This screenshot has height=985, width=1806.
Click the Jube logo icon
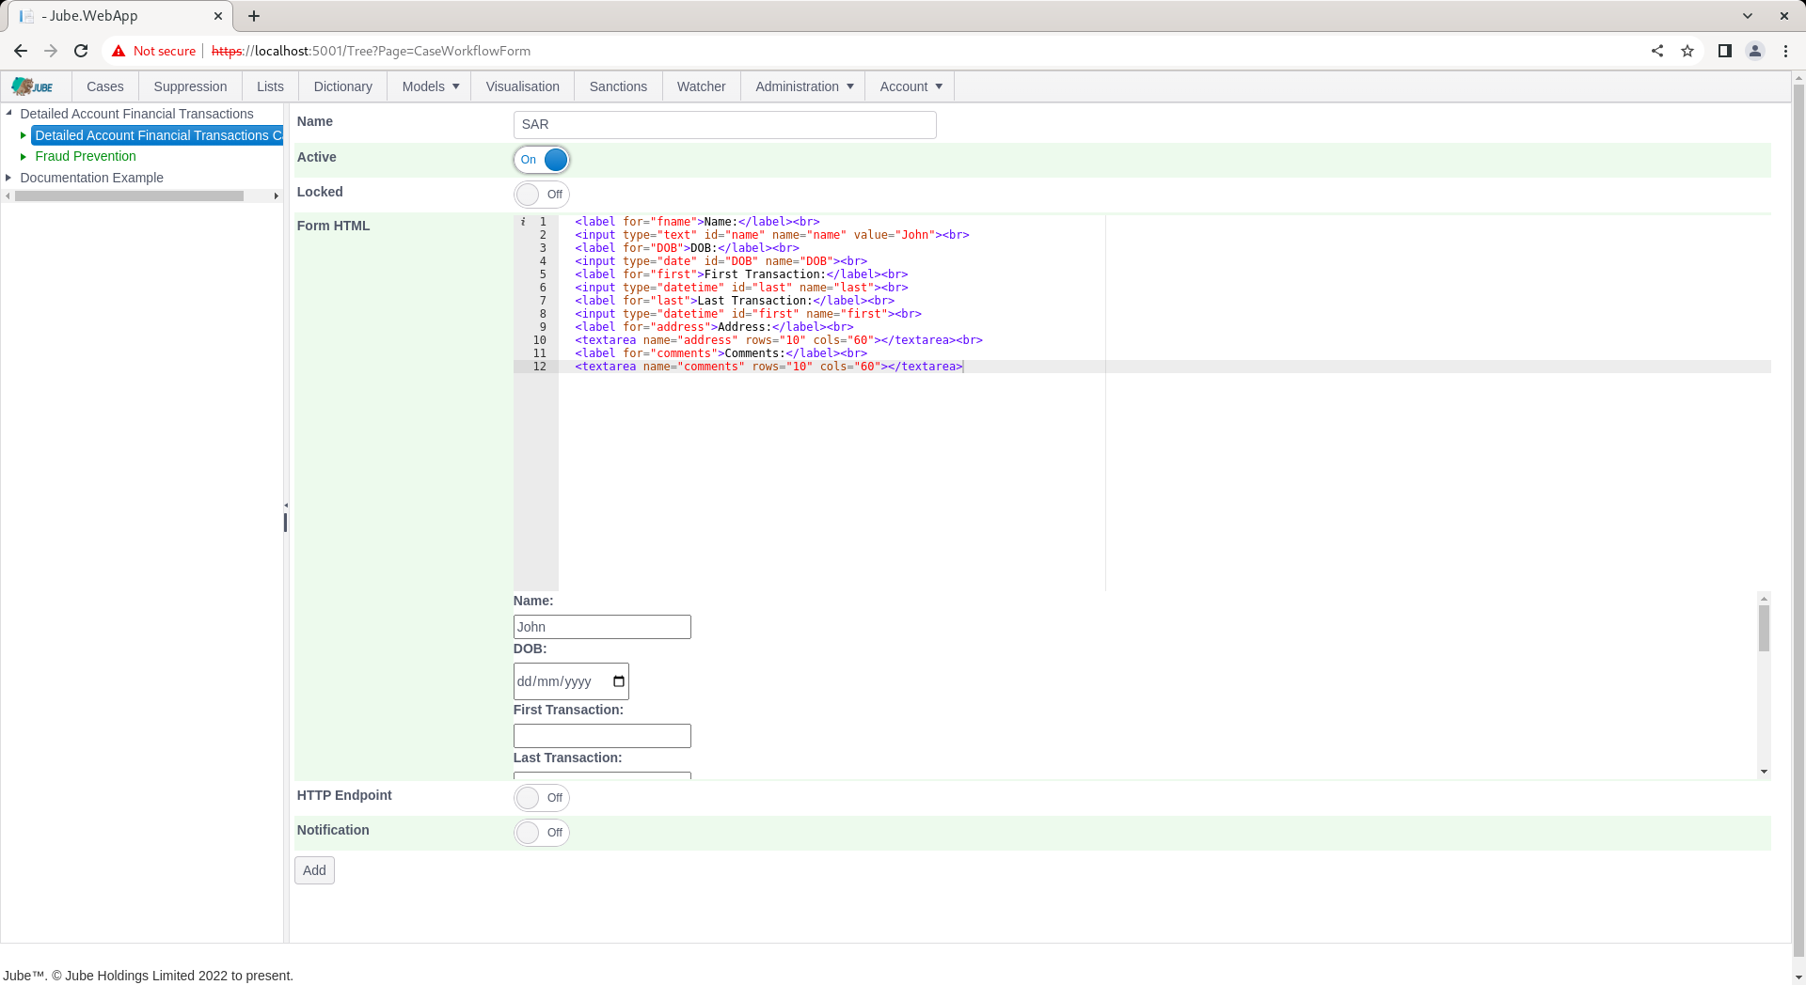[33, 86]
